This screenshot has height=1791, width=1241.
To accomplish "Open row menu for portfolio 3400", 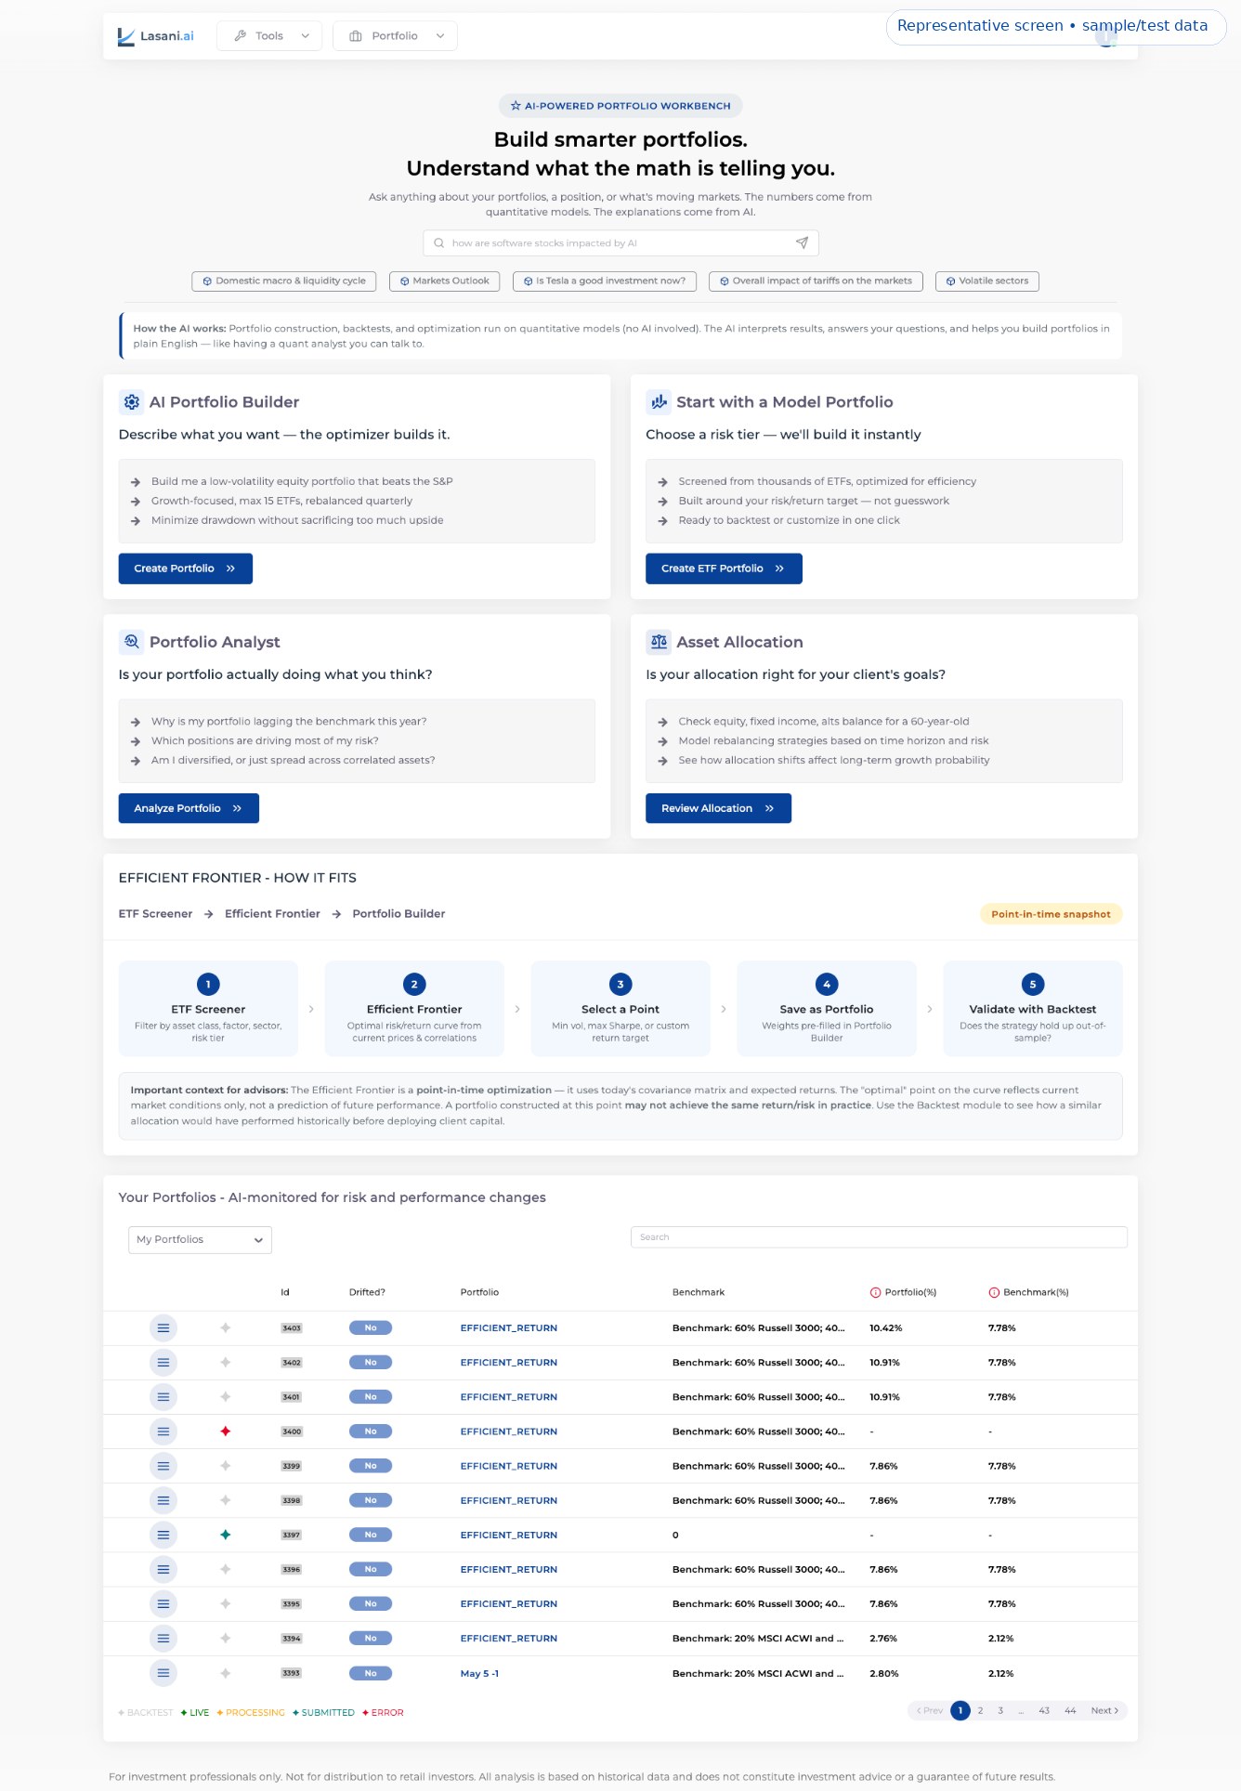I will pos(163,1431).
